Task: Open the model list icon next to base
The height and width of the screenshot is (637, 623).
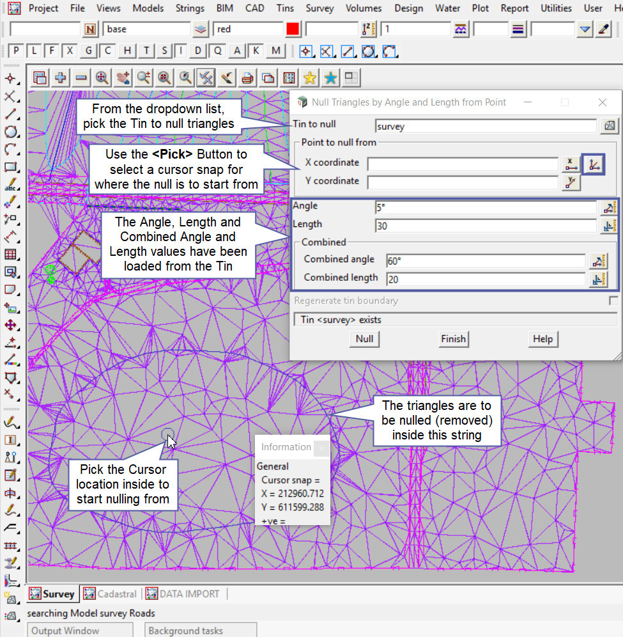Action: (x=201, y=29)
